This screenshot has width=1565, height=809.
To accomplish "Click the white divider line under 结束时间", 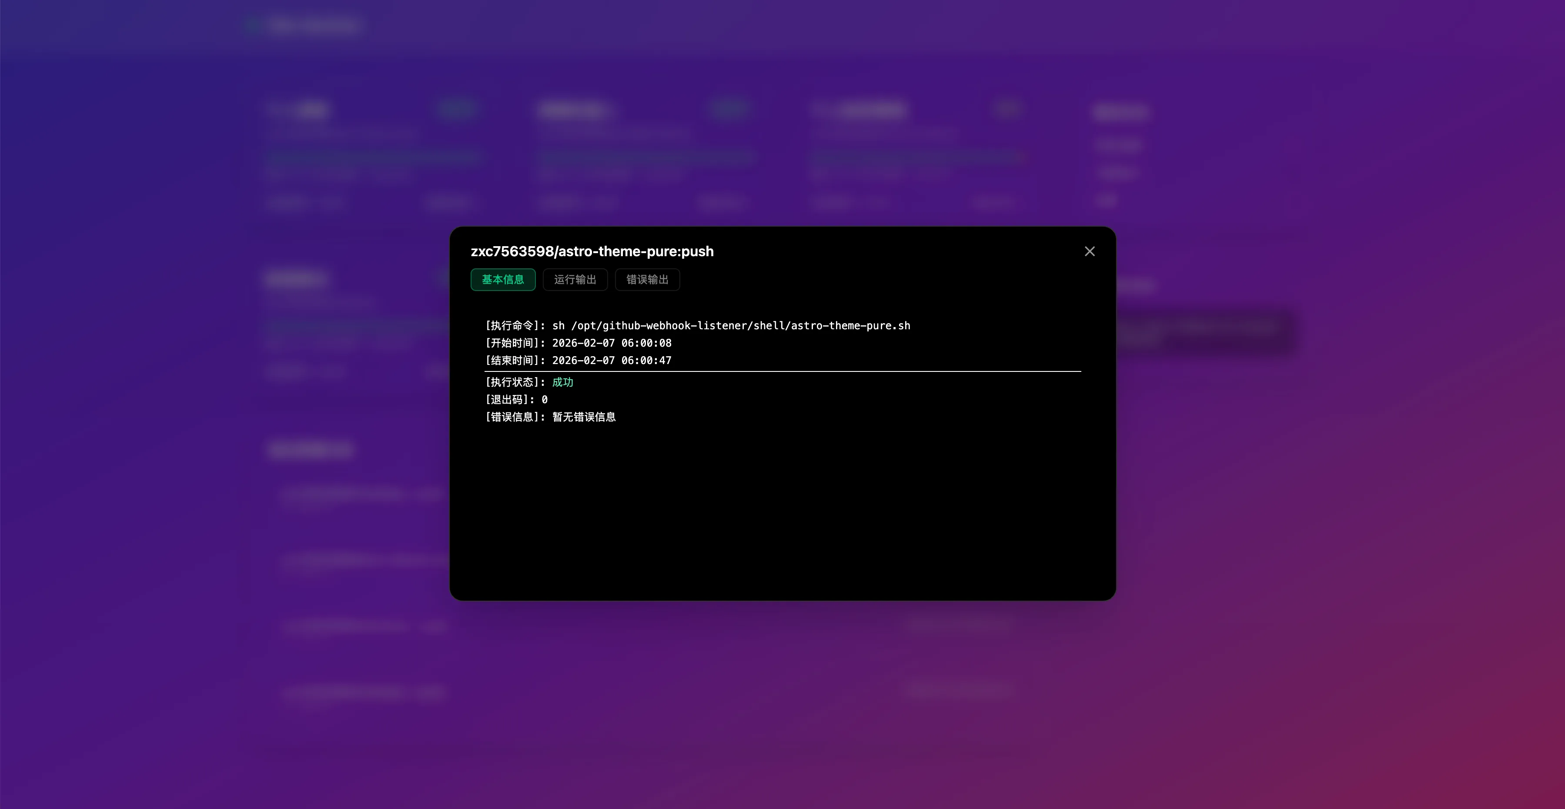I will pyautogui.click(x=782, y=371).
